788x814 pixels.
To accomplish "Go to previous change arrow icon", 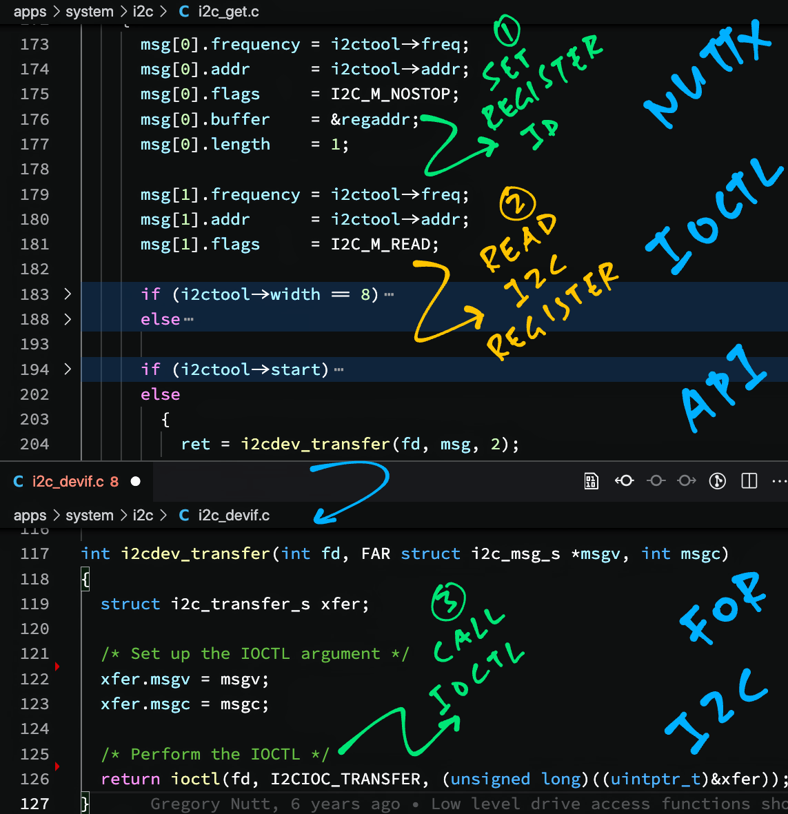I will click(624, 480).
